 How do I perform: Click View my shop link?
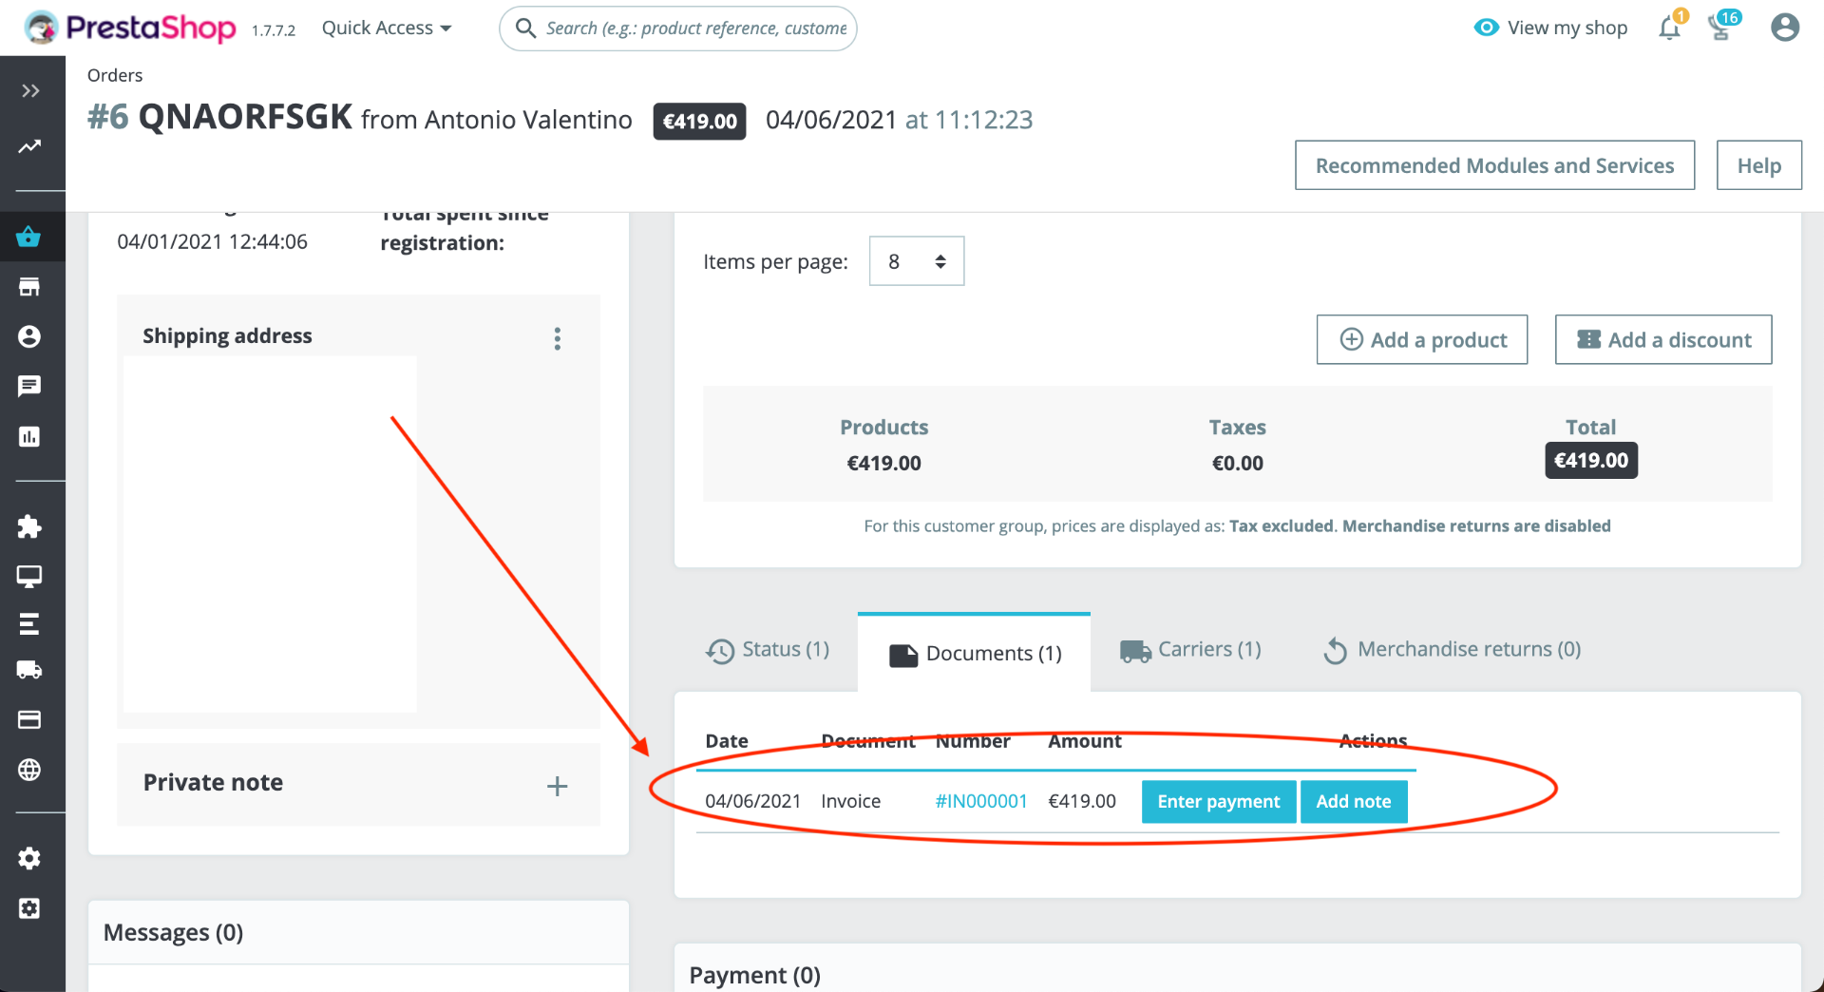tap(1550, 28)
